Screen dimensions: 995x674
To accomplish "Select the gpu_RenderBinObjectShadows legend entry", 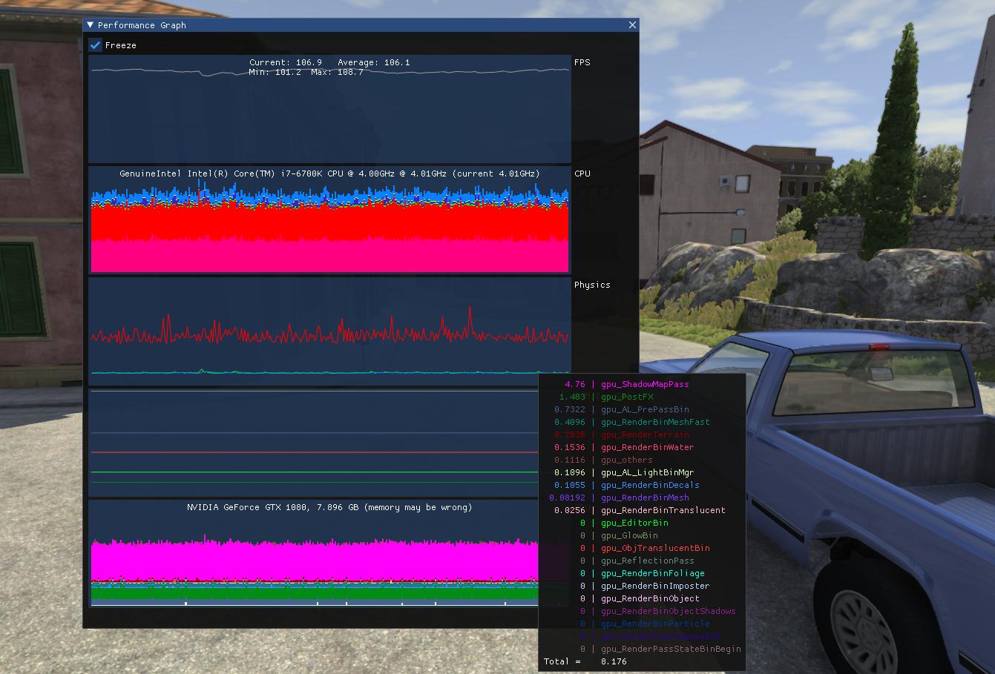I will point(669,611).
